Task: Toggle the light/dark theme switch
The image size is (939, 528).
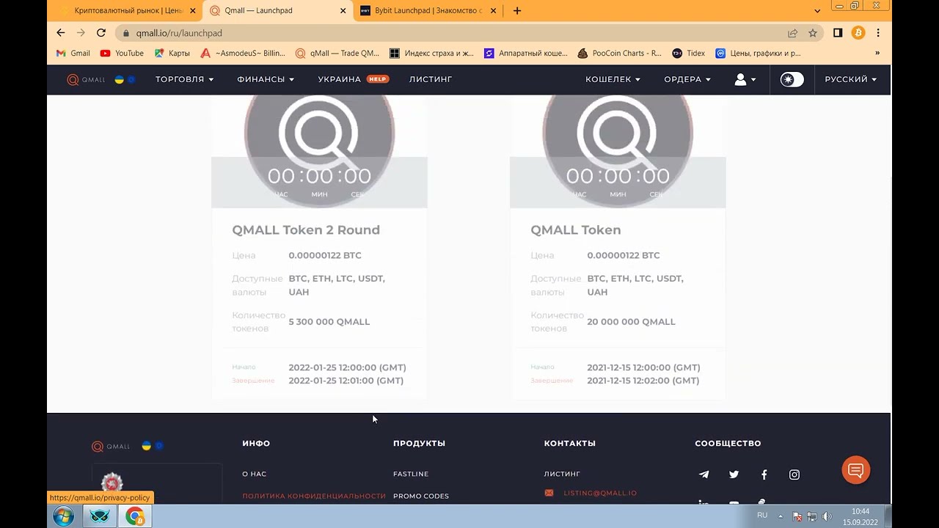Action: click(x=792, y=79)
